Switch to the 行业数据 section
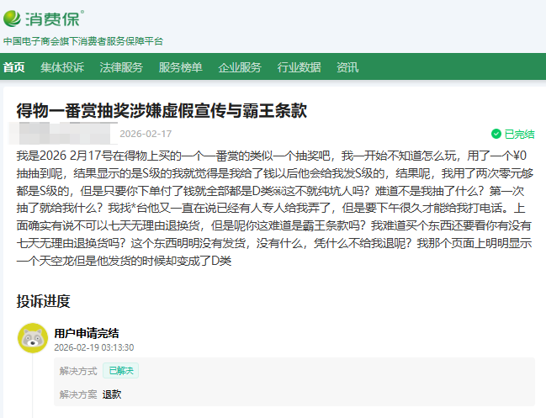Viewport: 546px width, 418px height. pyautogui.click(x=299, y=67)
